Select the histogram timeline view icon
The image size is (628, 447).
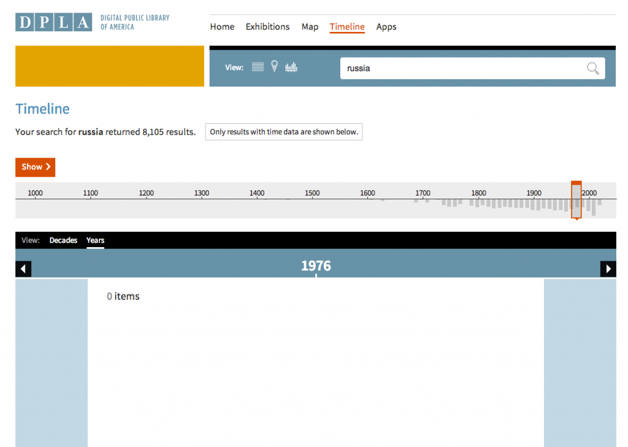[291, 67]
